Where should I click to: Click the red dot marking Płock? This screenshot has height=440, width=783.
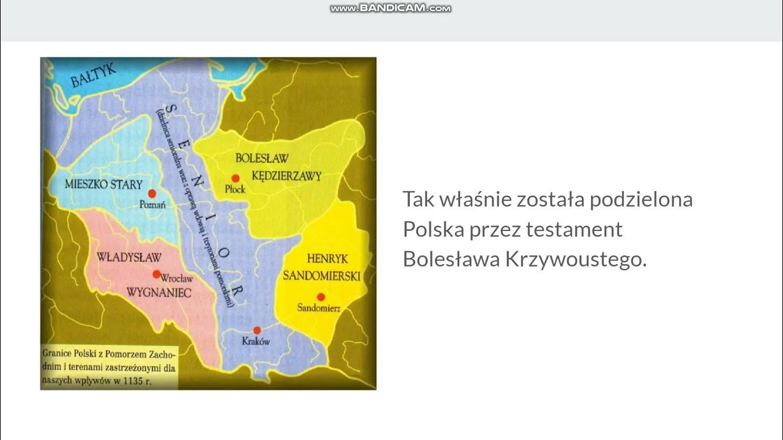236,178
